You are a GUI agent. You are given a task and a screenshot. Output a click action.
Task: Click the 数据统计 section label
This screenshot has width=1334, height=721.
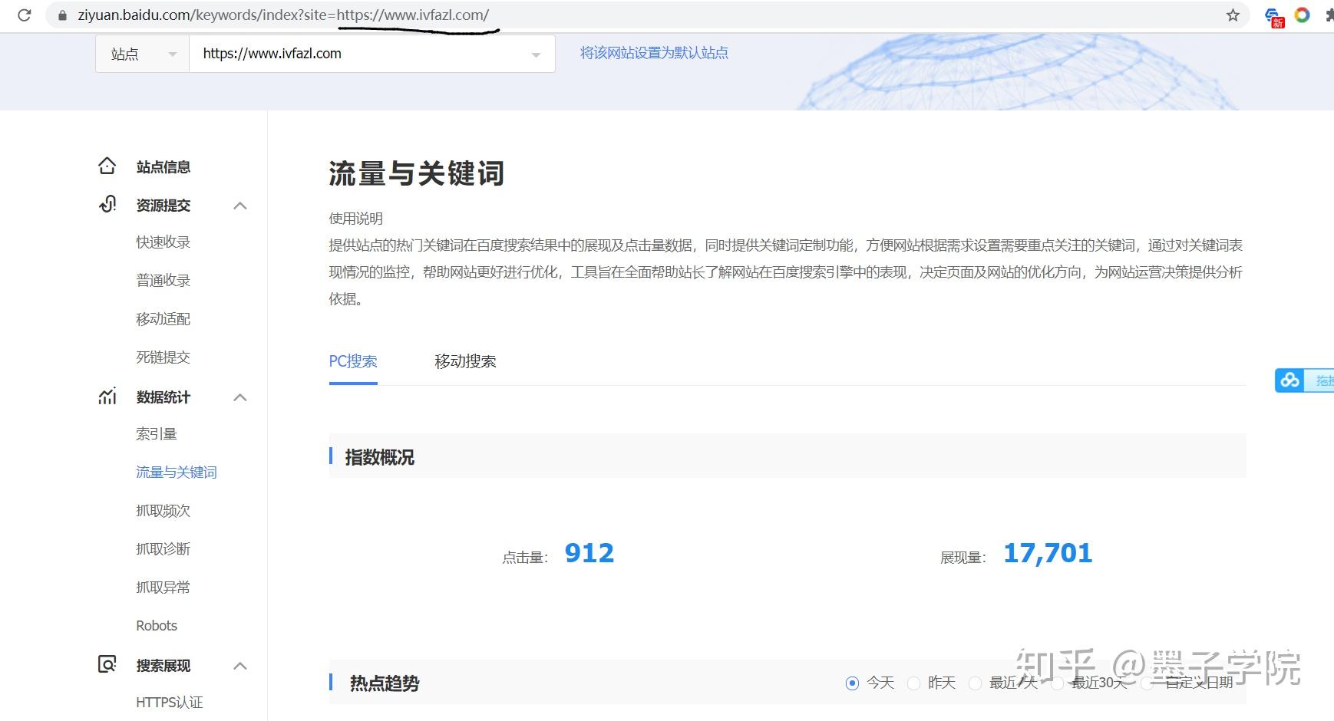pyautogui.click(x=163, y=397)
